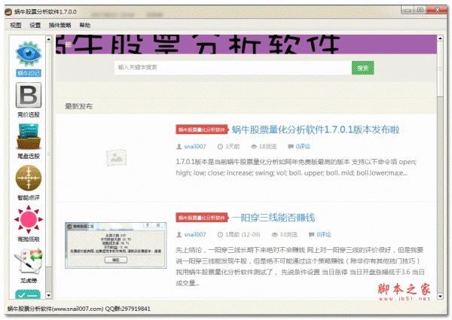Open the 高抛低吸 pink sun icon

point(29,219)
